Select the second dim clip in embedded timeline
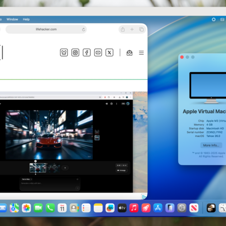Viewport: 226px width, 226px height. point(53,168)
